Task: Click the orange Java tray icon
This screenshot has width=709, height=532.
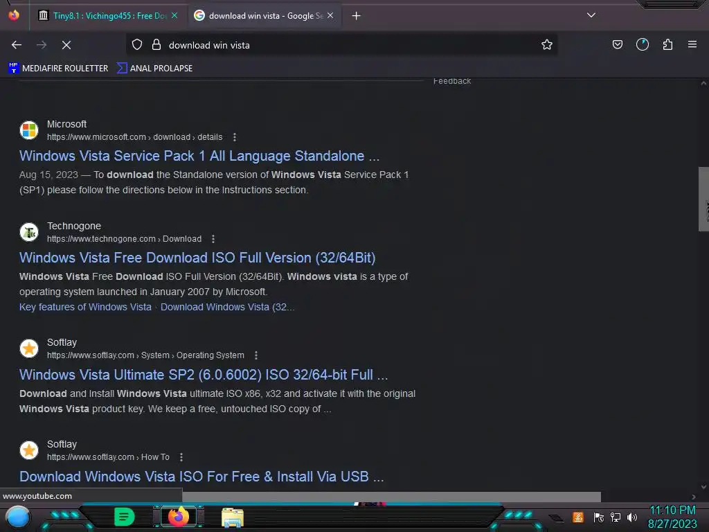Action: point(578,517)
